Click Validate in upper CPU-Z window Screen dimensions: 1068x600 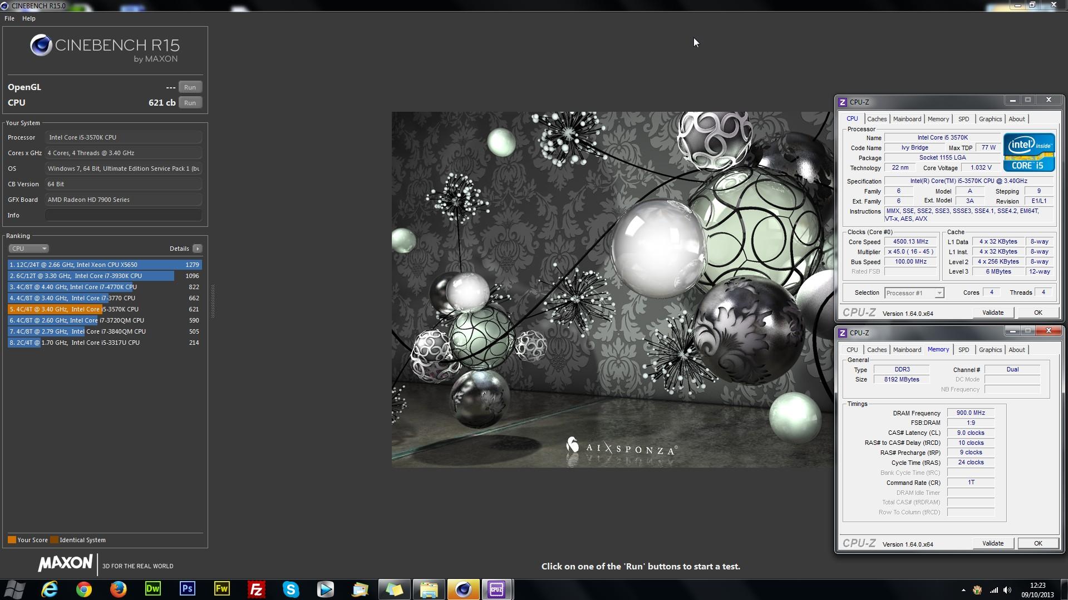(993, 313)
